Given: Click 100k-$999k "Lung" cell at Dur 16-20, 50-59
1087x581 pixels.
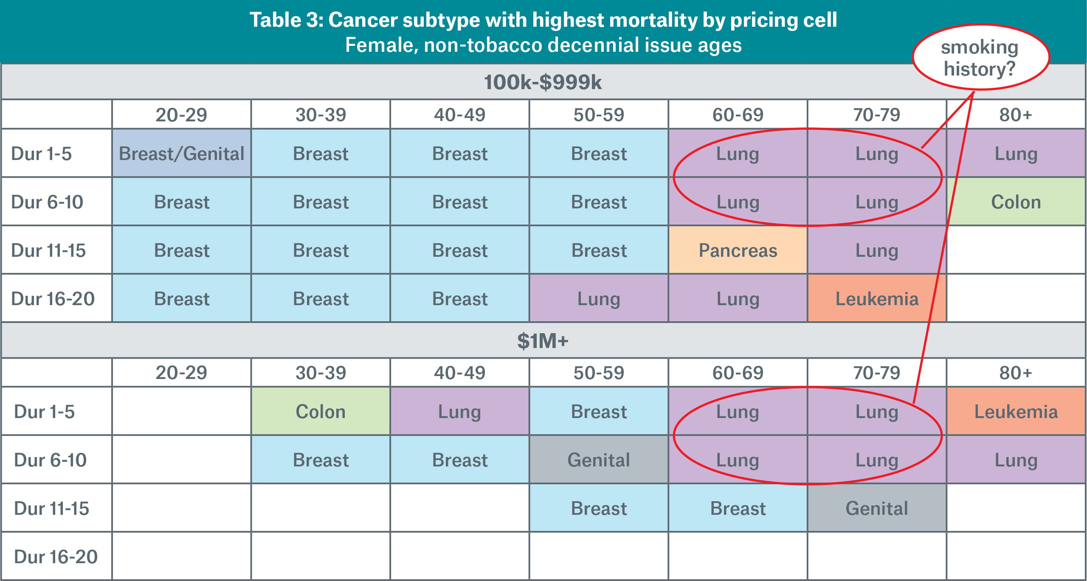Looking at the screenshot, I should pyautogui.click(x=599, y=299).
